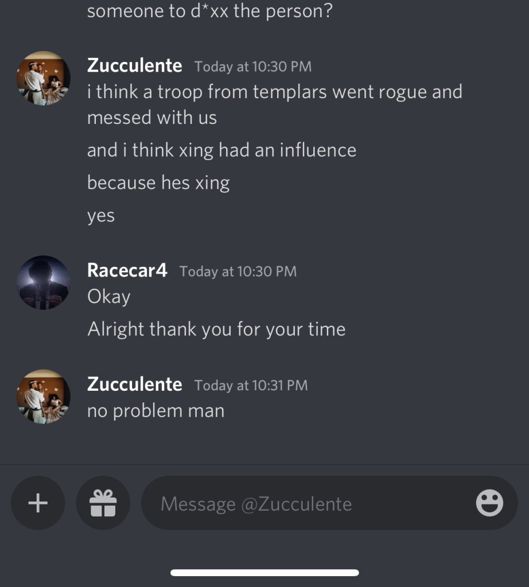Tap the "xing had an influence" message
The height and width of the screenshot is (587, 529).
pyautogui.click(x=221, y=150)
